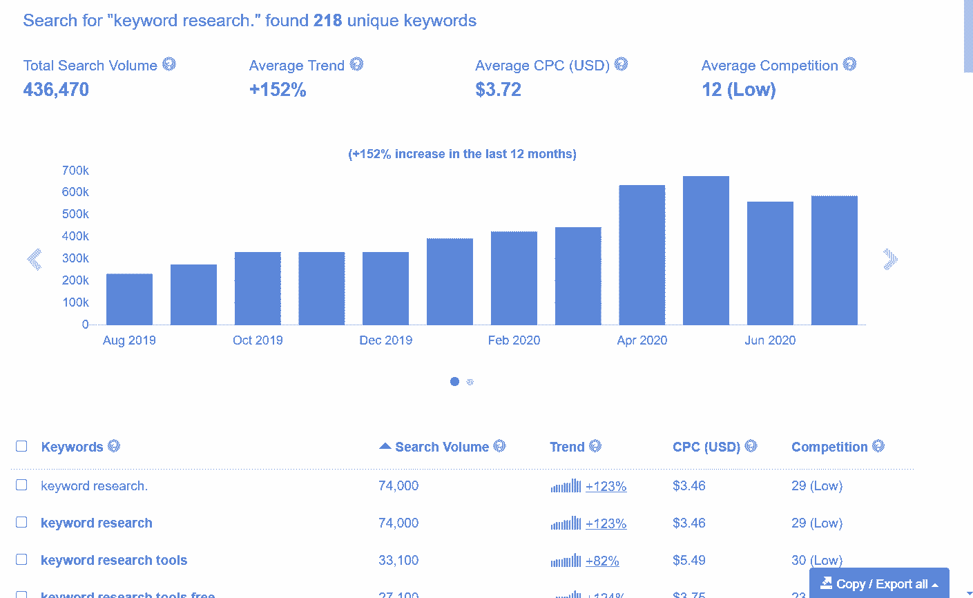Click the CPC (USD) column header

pos(706,447)
